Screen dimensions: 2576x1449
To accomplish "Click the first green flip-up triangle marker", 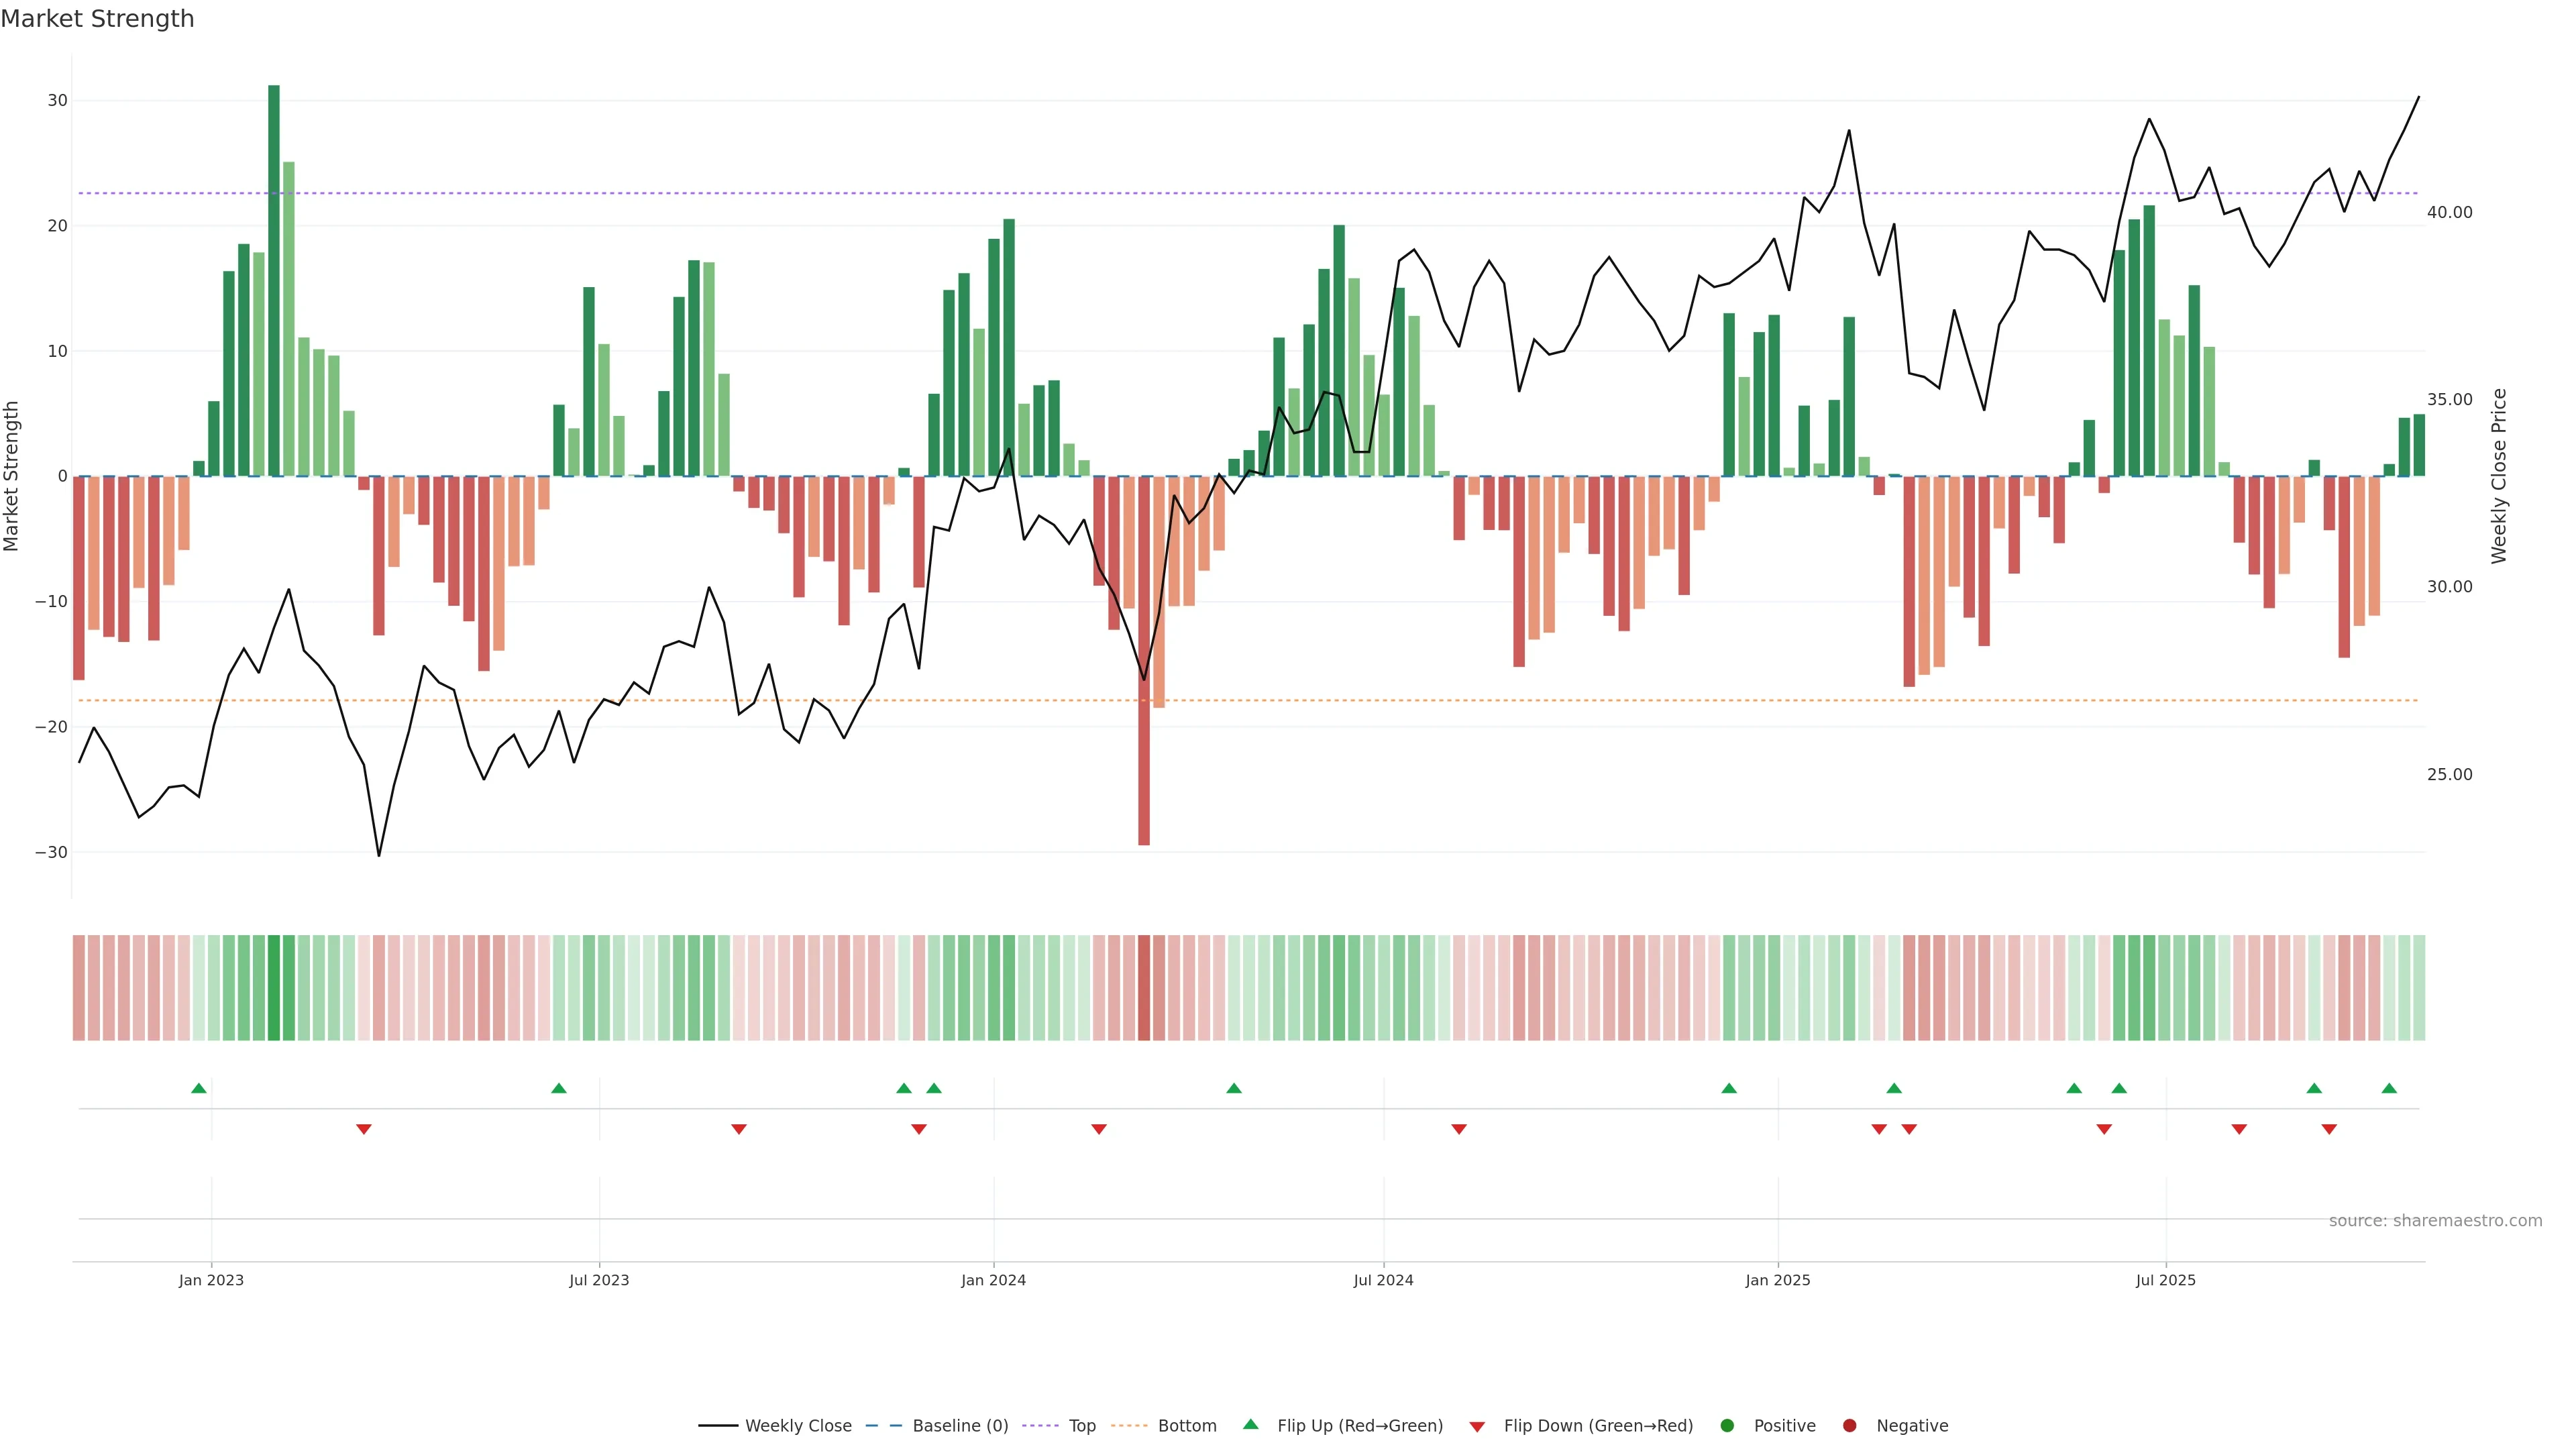I will (199, 1088).
